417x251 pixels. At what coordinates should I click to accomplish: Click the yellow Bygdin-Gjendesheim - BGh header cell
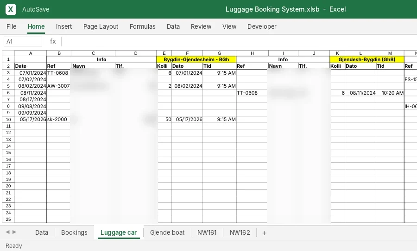coord(196,59)
